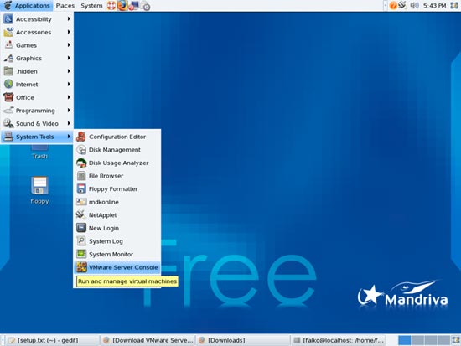Open System Log menu entry
Image resolution: width=461 pixels, height=346 pixels.
117,241
